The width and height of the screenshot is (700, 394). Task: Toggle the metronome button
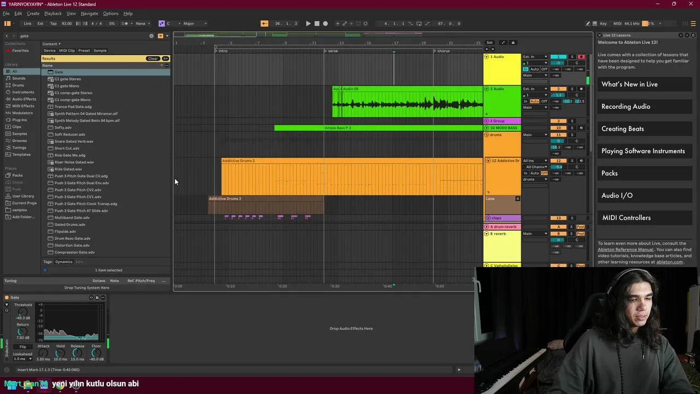tap(125, 24)
